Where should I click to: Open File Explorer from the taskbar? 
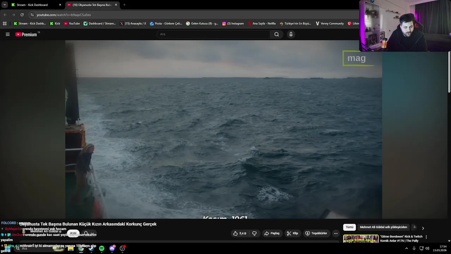coord(70,248)
